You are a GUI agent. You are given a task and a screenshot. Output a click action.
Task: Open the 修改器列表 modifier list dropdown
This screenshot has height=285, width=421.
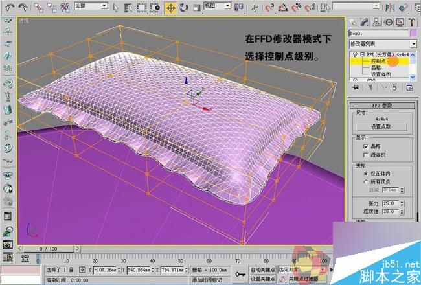click(383, 44)
